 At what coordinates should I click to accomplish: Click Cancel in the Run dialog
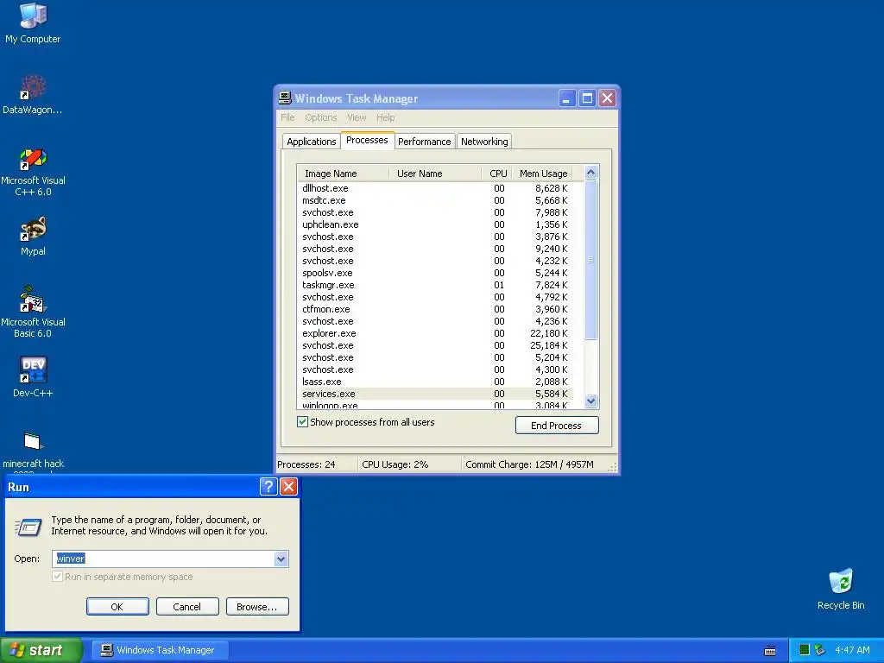point(187,607)
